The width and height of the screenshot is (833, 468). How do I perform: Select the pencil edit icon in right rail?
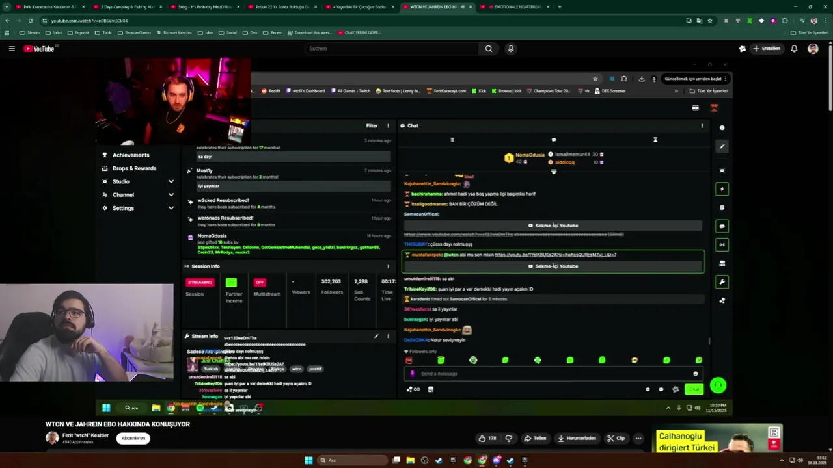(722, 147)
